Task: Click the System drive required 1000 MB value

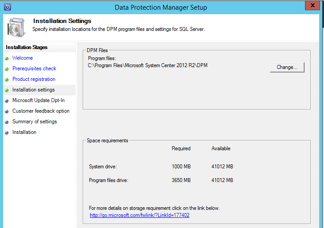Action: [181, 167]
